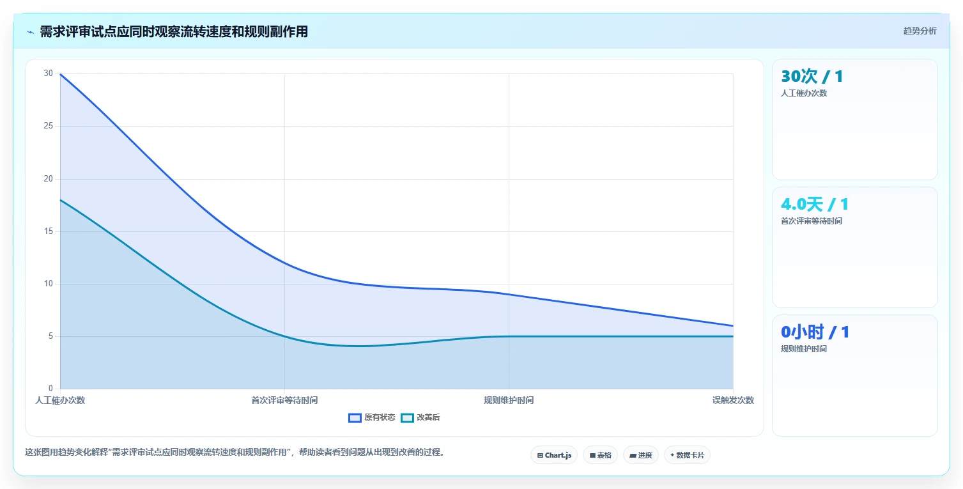This screenshot has width=963, height=489.
Task: Open the 0小时 / 1 规则维护时间 card
Action: 854,375
